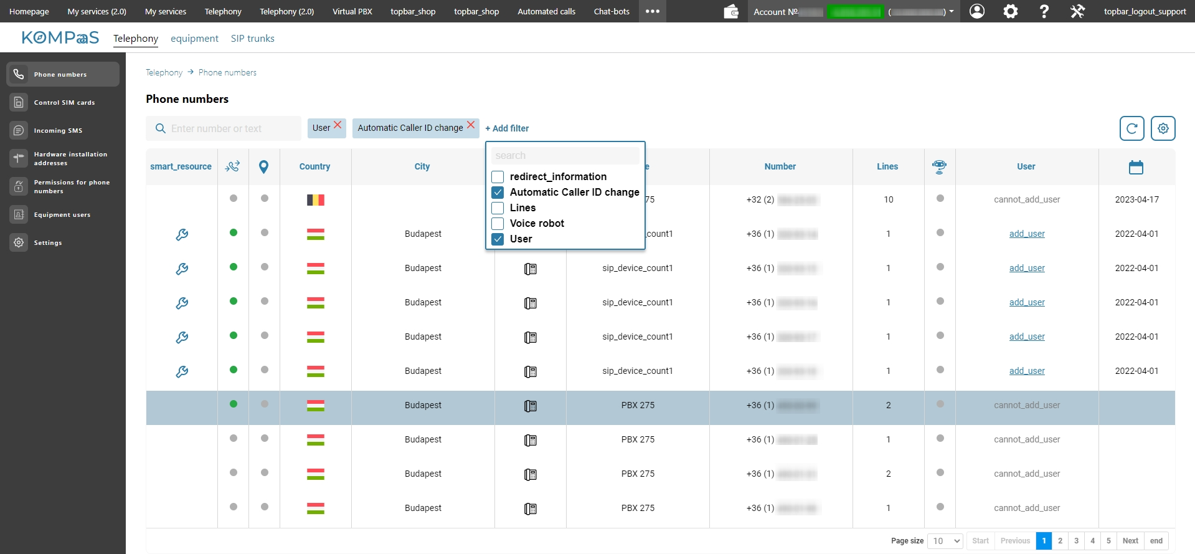Click the Next page button
This screenshot has height=554, width=1195.
click(1130, 541)
